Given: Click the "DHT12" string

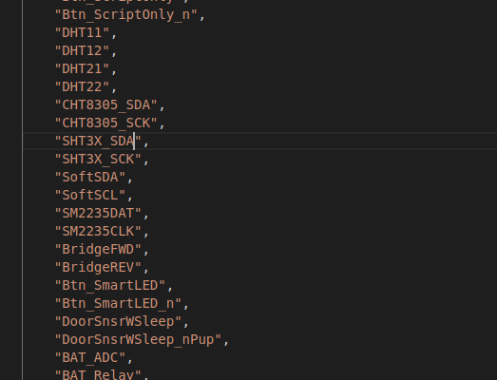Looking at the screenshot, I should pos(82,51).
